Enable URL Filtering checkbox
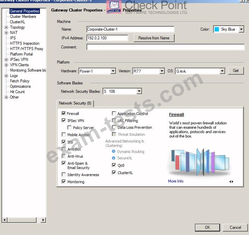Viewport: 249px width, 235px height. point(114,120)
